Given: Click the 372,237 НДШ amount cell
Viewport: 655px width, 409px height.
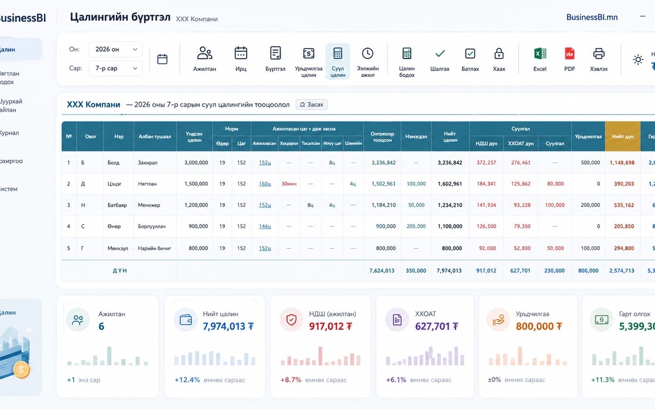Looking at the screenshot, I should [x=486, y=163].
